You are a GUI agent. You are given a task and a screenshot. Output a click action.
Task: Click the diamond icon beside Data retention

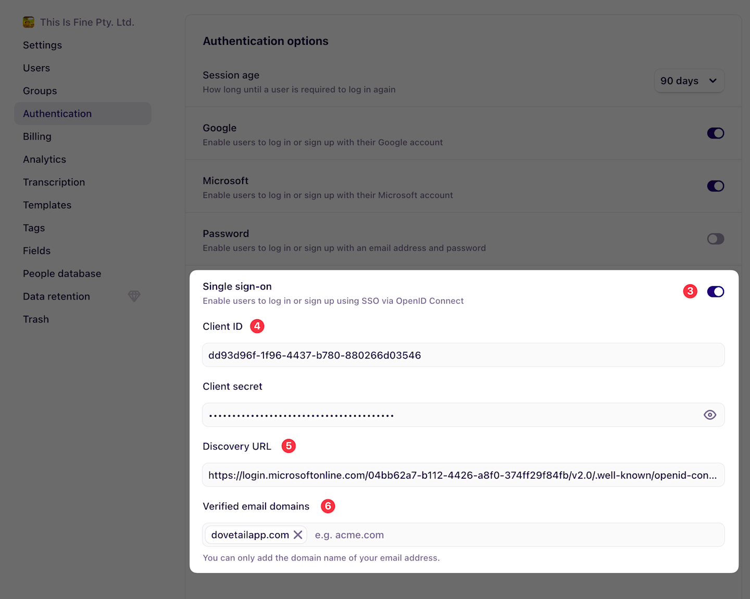click(x=134, y=296)
